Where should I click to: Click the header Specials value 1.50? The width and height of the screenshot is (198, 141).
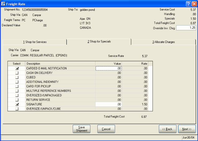coord(193,19)
